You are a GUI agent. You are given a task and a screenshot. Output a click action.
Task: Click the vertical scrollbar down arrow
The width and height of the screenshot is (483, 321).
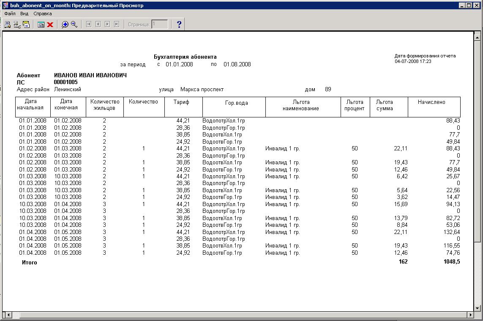click(478, 307)
